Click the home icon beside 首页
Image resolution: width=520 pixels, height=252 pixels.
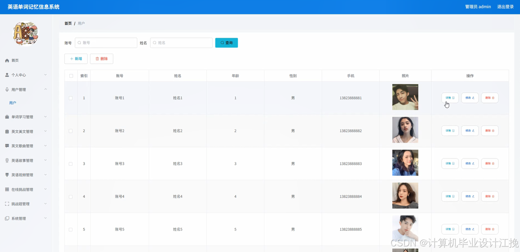pyautogui.click(x=7, y=61)
